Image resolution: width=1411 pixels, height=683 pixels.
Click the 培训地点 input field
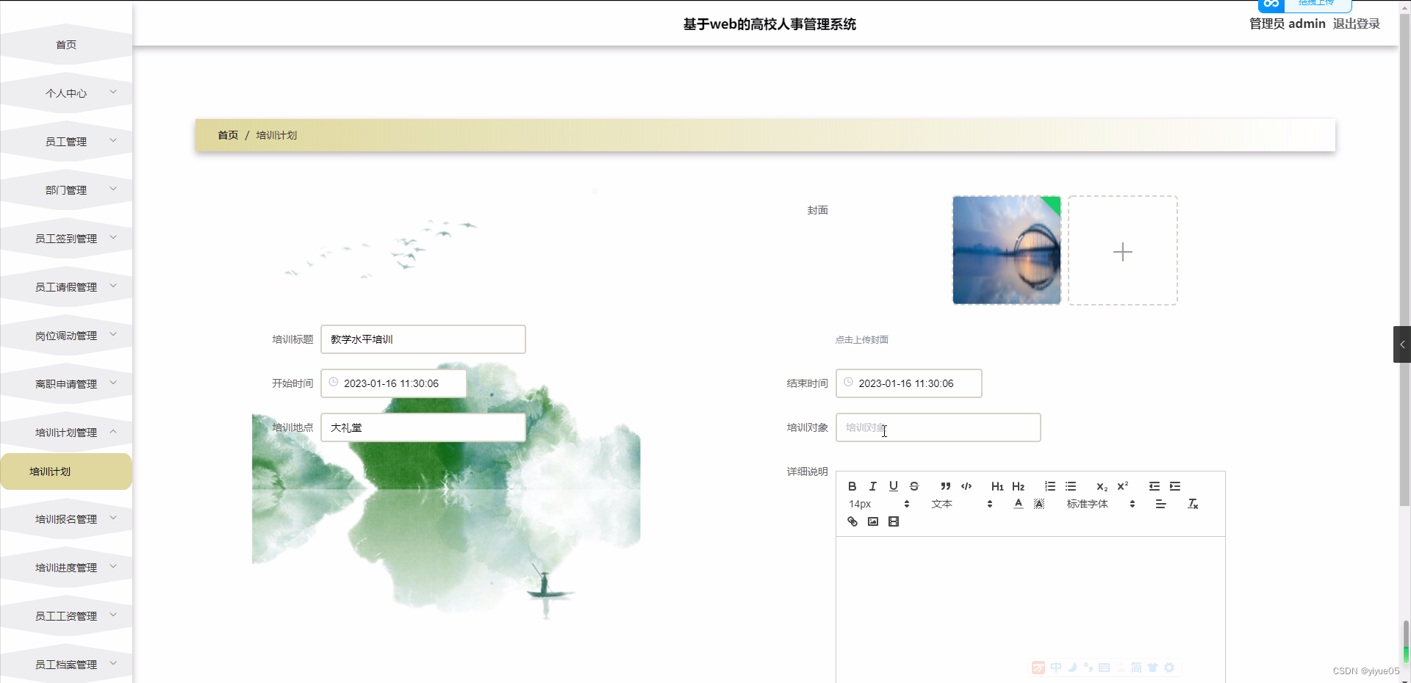(423, 427)
